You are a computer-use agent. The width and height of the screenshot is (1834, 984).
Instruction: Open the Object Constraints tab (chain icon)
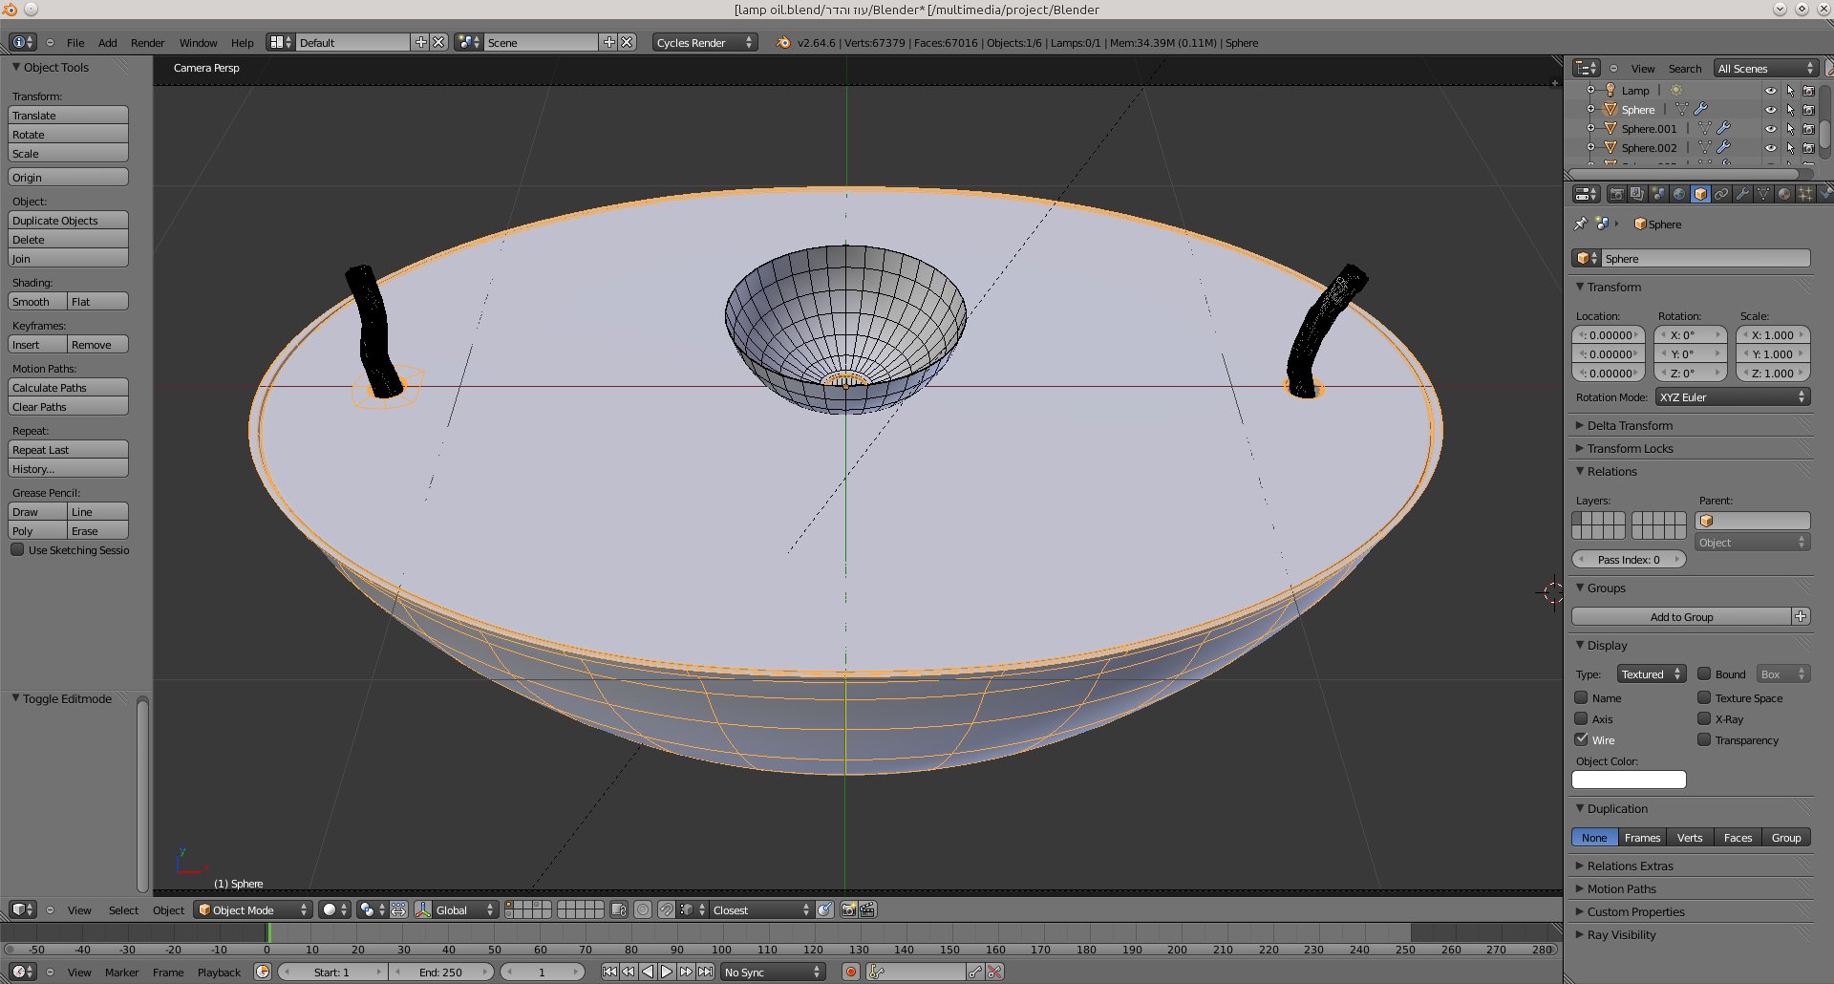1721,194
